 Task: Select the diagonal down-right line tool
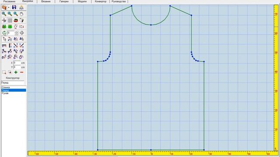16,45
